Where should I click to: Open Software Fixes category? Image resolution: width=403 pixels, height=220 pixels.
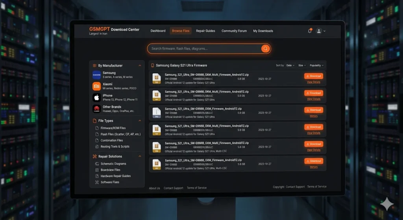click(x=110, y=182)
